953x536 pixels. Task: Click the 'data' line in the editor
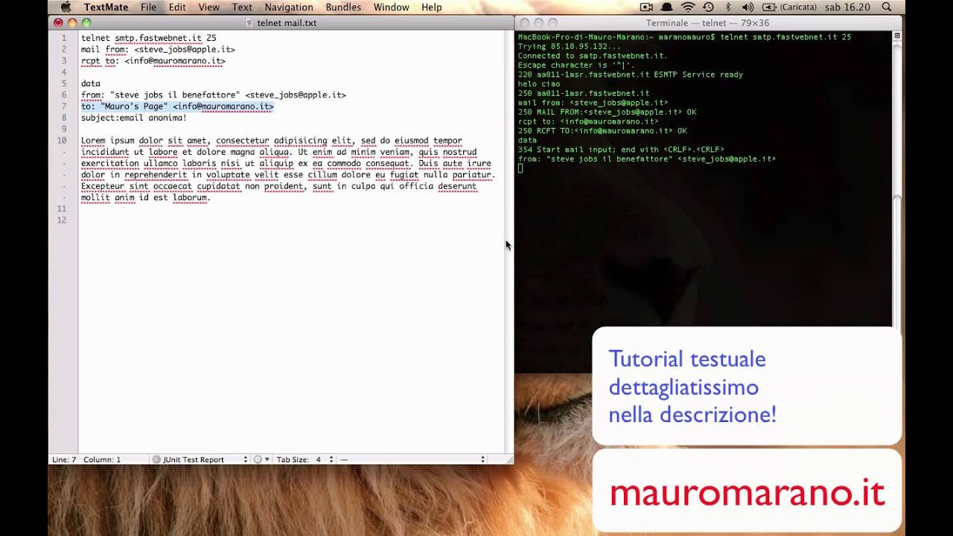coord(91,83)
